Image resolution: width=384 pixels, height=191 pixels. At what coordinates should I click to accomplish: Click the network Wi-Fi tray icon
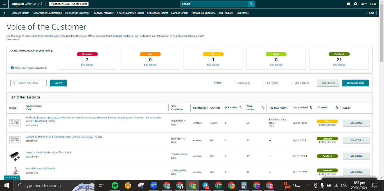(336, 185)
